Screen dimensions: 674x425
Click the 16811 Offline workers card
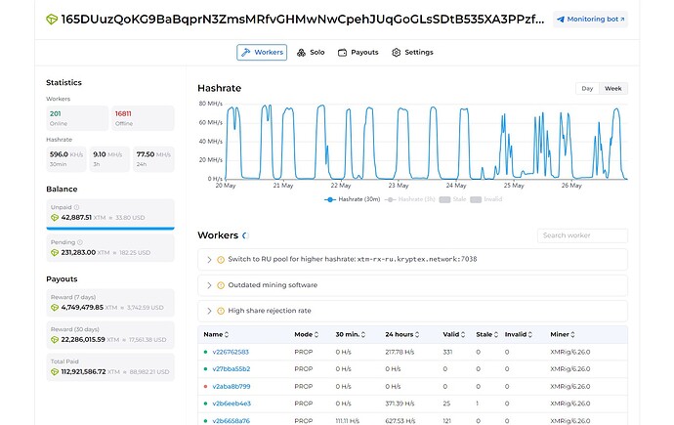[x=144, y=118]
